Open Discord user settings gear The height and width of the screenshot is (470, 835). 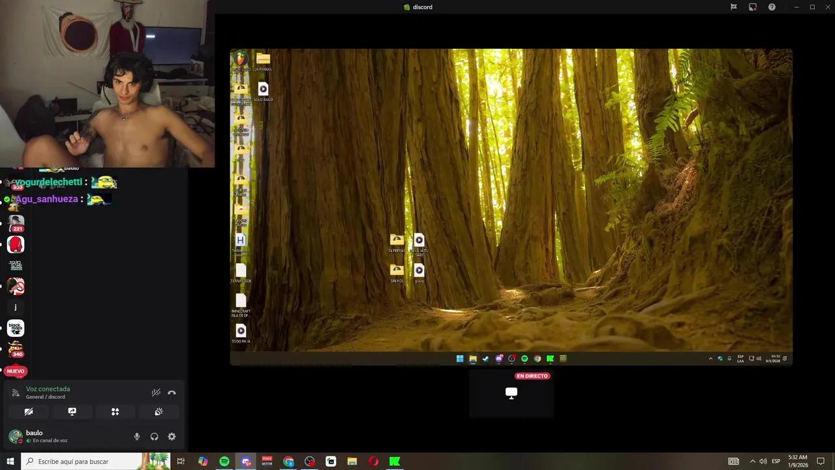172,437
